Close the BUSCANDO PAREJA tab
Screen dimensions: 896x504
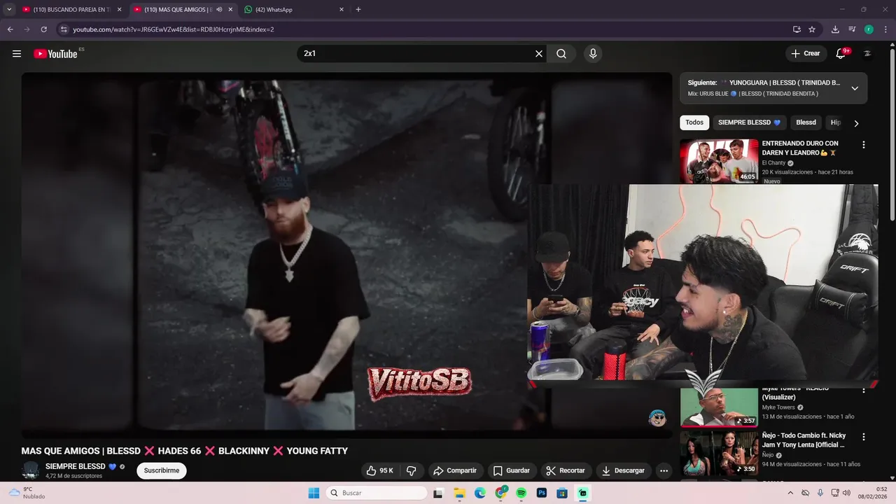(x=119, y=10)
